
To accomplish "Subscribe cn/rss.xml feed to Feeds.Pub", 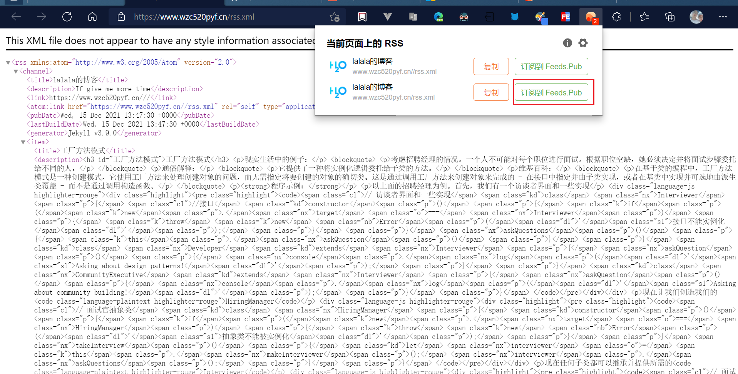I will (x=551, y=93).
